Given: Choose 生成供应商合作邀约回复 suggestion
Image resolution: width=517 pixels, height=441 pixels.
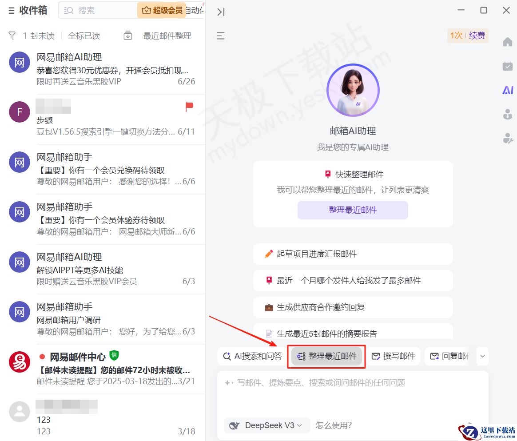Looking at the screenshot, I should (x=353, y=307).
